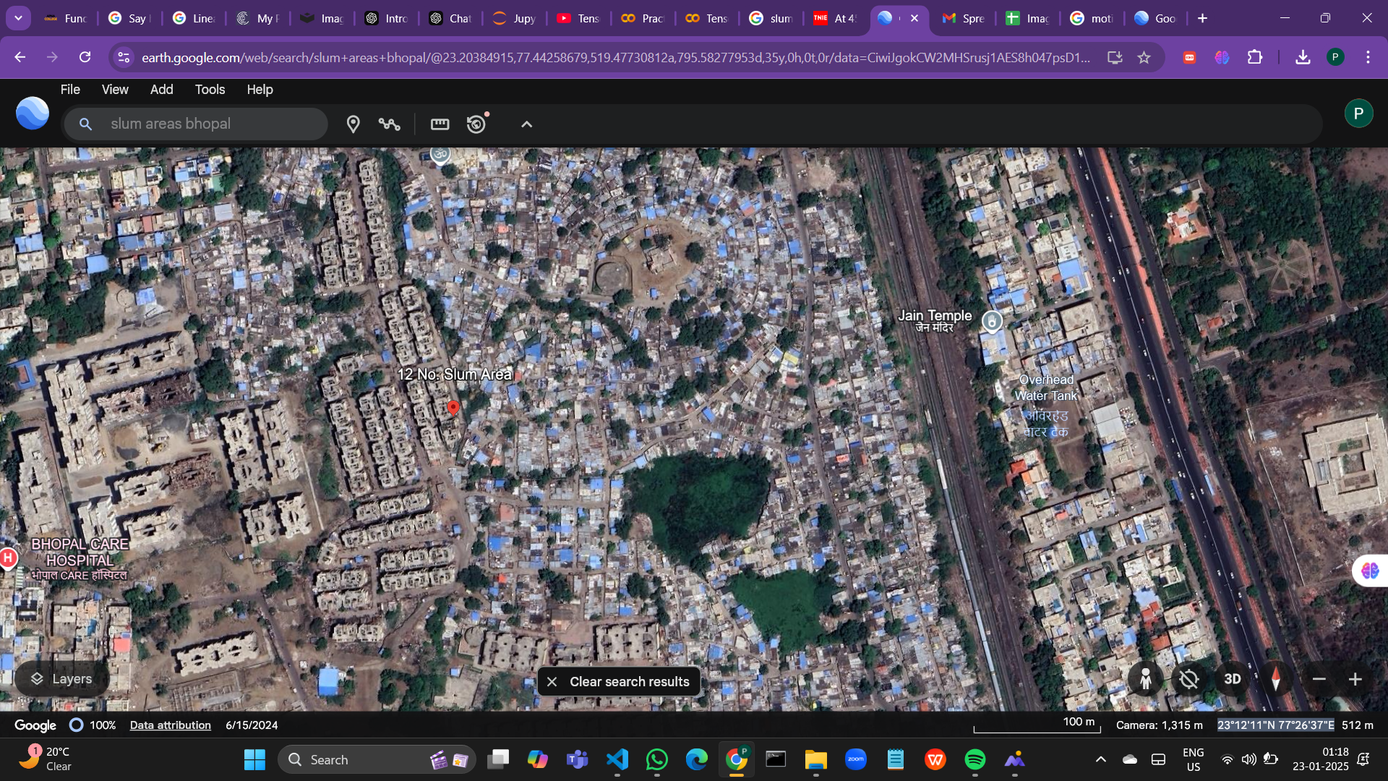Open historical imagery timelapse tool
This screenshot has width=1388, height=781.
[477, 124]
